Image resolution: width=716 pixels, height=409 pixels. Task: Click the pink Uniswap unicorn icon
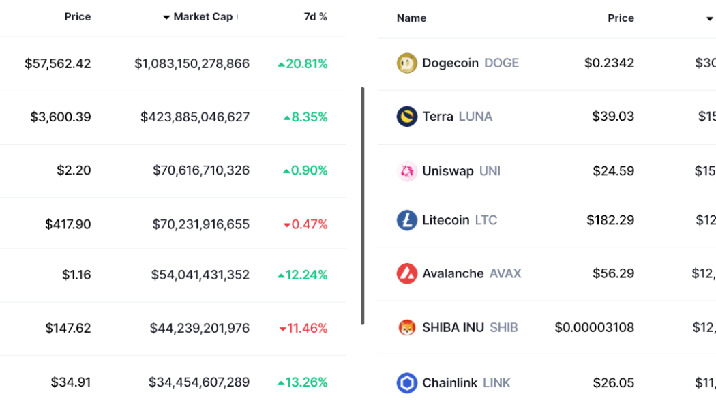408,171
